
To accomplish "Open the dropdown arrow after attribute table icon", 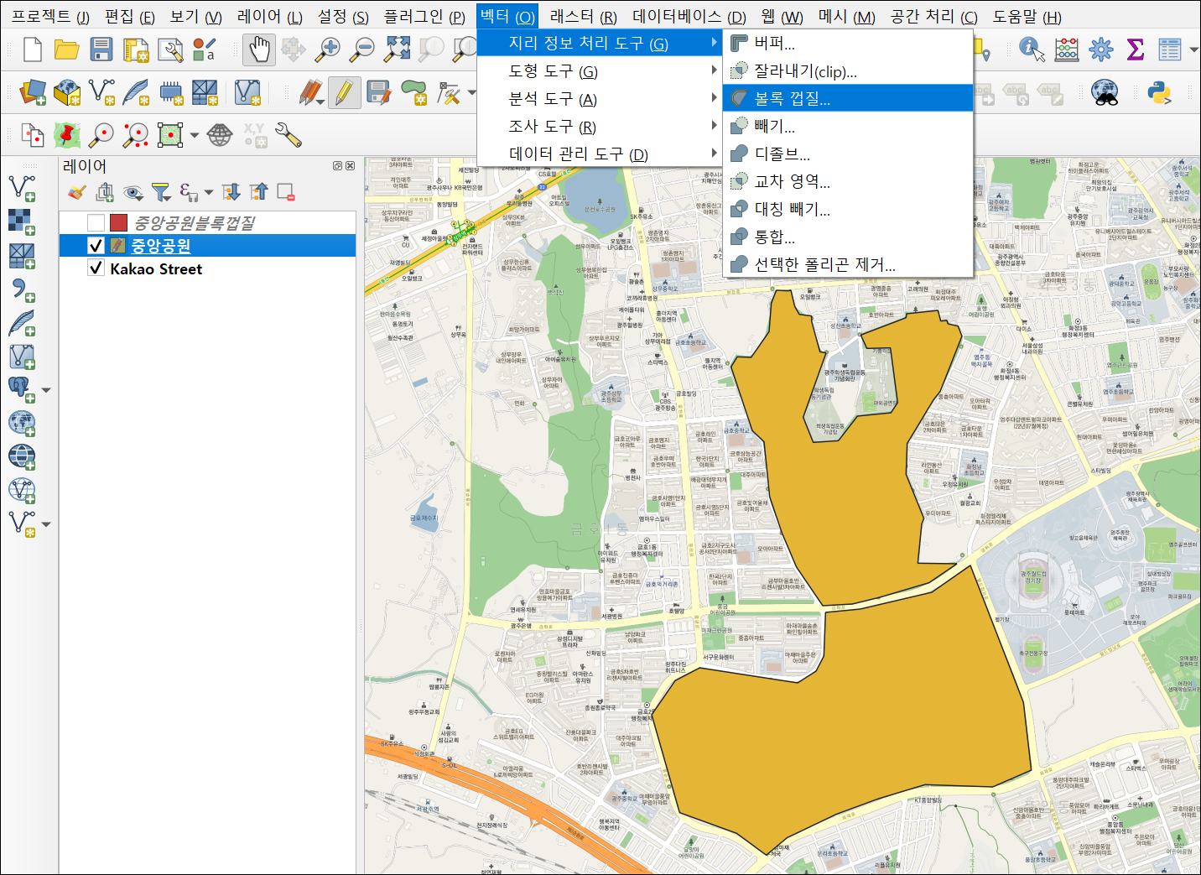I will coord(1193,50).
